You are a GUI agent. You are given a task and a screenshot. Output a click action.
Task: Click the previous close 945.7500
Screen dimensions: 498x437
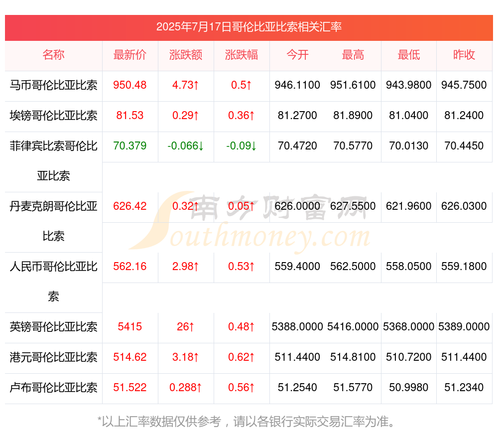(464, 85)
